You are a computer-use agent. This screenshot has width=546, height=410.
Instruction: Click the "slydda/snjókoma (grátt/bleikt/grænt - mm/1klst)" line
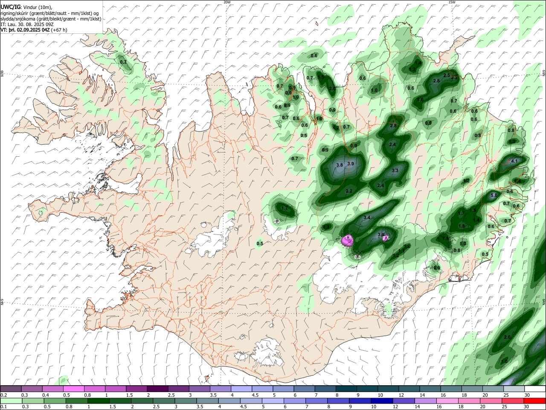[51, 19]
